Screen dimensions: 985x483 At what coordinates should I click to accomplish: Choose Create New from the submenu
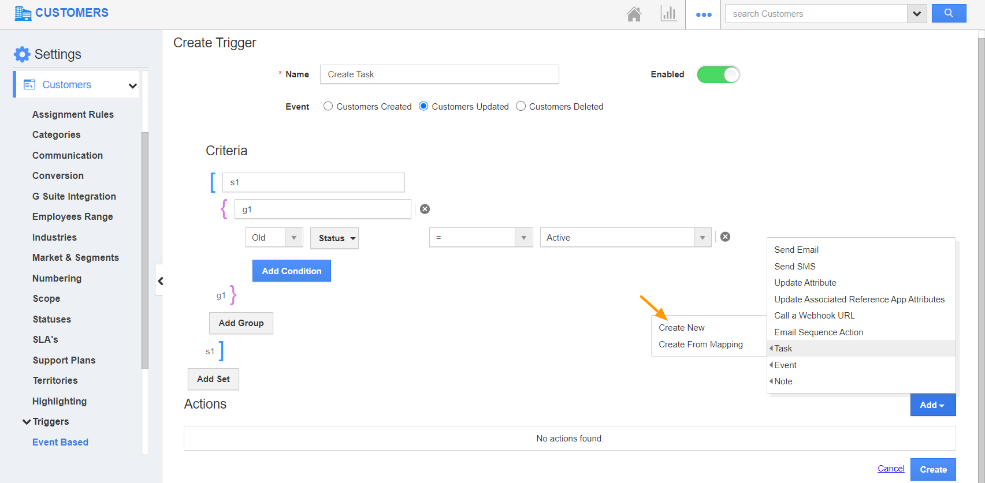click(682, 328)
